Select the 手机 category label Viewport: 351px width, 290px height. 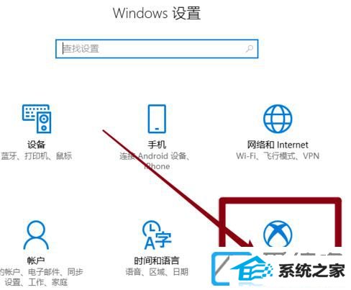157,145
